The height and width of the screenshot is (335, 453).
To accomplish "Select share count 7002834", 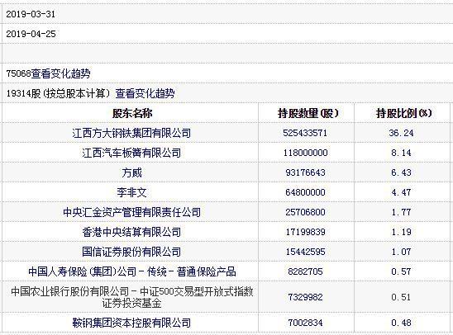I will tap(305, 323).
